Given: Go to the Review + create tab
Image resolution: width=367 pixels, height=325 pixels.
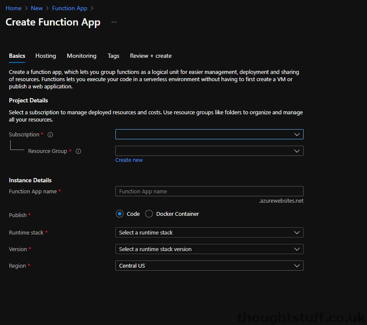Looking at the screenshot, I should click(x=151, y=56).
